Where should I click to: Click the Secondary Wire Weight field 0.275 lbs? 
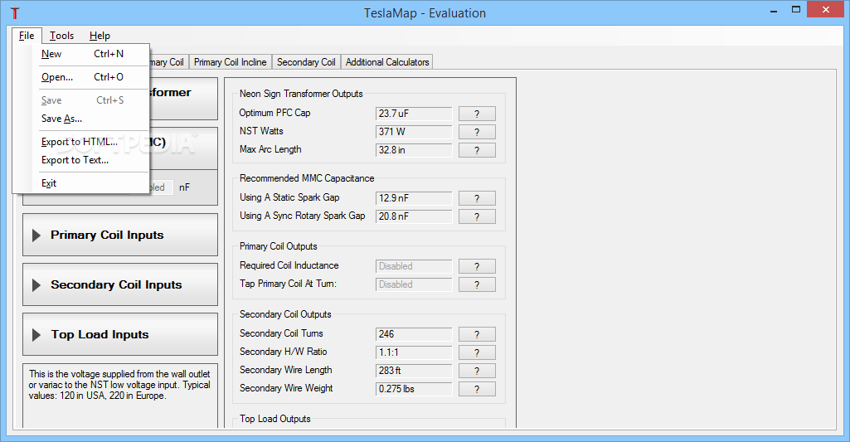[x=414, y=390]
